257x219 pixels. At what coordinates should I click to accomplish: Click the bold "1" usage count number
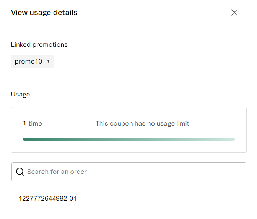tap(24, 123)
